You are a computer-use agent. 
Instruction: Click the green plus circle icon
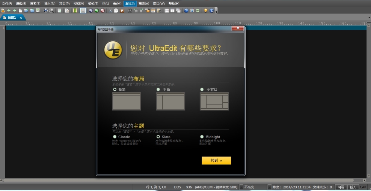(97, 10)
